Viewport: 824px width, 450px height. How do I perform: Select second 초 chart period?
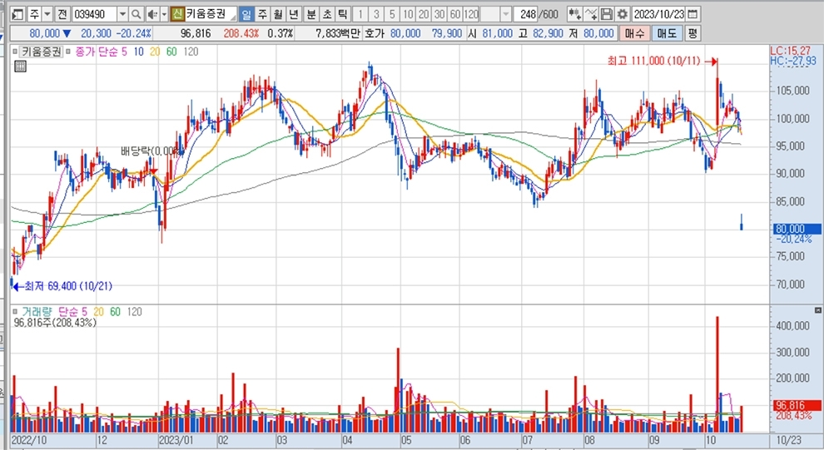coord(327,14)
